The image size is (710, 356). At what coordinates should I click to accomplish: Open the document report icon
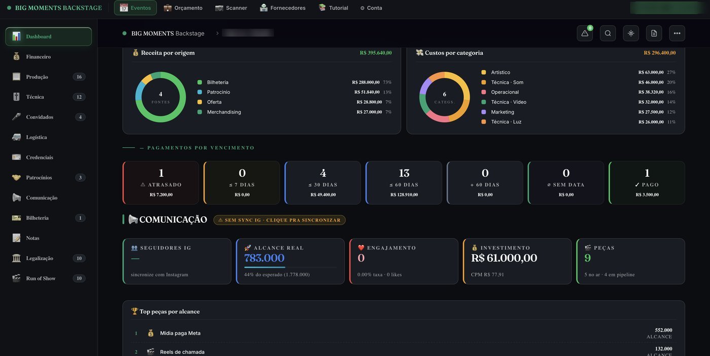[x=654, y=33]
